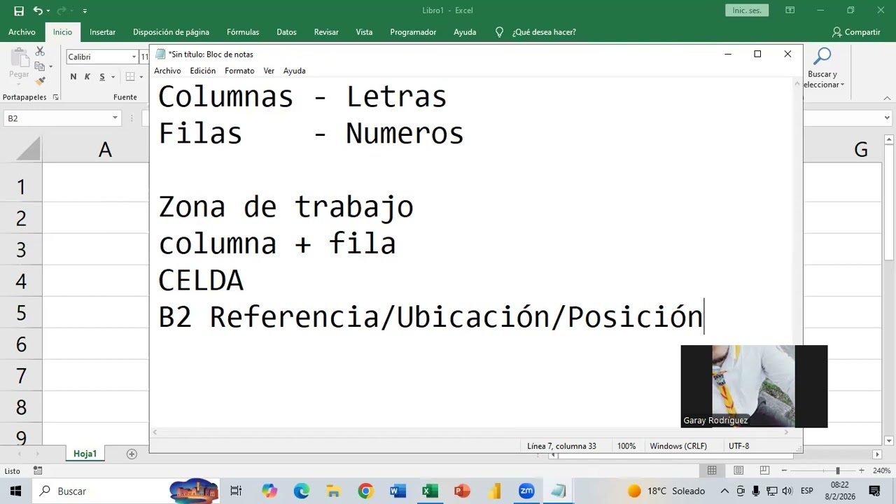Viewport: 896px width, 504px height.
Task: Open the Notepad Archivo menu
Action: tap(167, 71)
